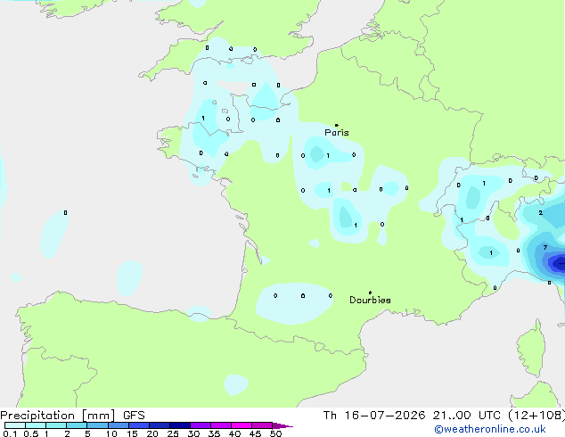Viewport: 565px width, 437px height.
Task: Pick the legend swatch from 2 to 5
Action: pyautogui.click(x=77, y=425)
